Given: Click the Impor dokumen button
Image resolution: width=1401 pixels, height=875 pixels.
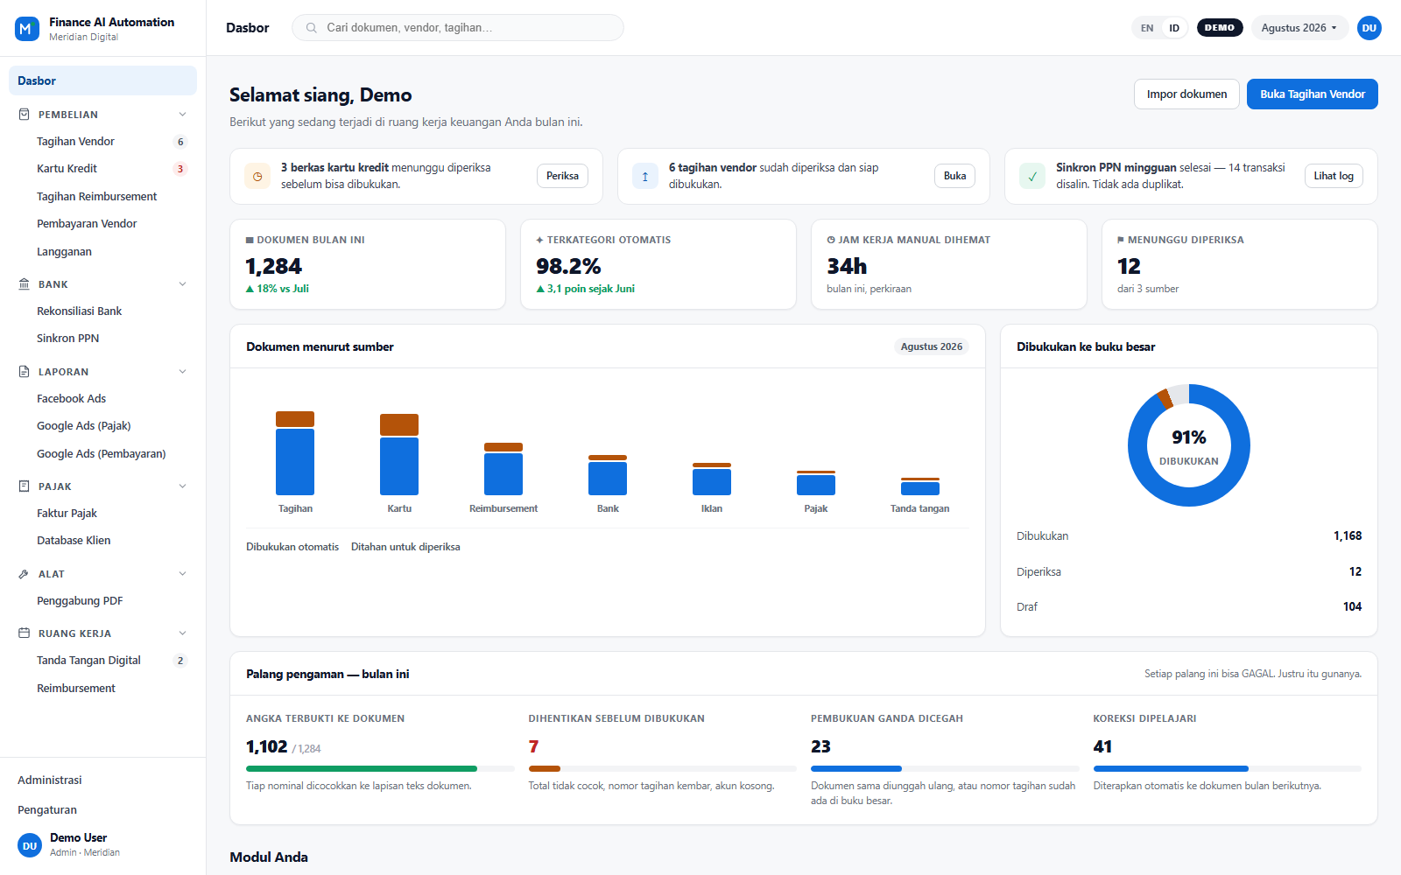Looking at the screenshot, I should (x=1186, y=94).
